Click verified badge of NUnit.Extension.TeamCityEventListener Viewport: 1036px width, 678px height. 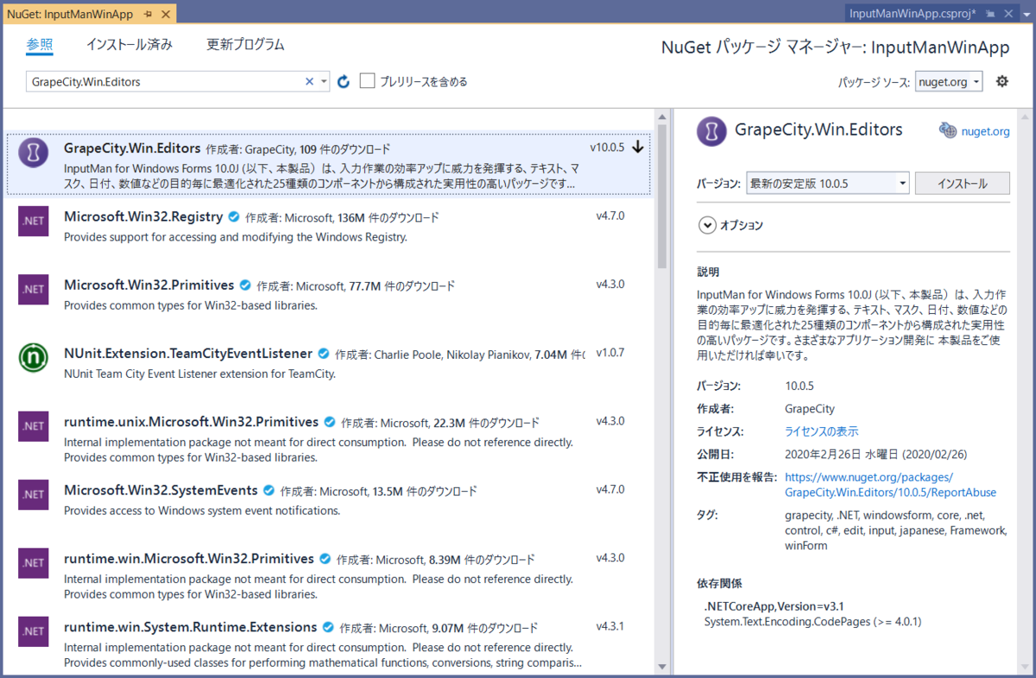point(324,354)
